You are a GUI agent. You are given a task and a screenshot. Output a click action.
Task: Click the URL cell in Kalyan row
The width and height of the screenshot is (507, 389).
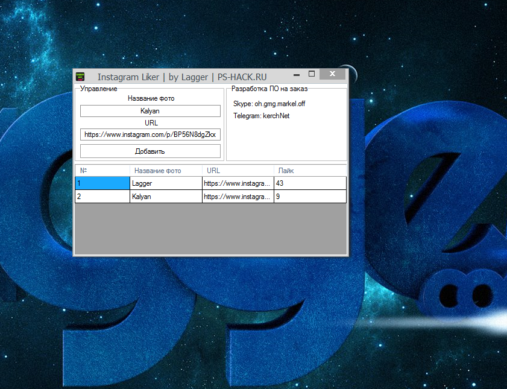[238, 197]
